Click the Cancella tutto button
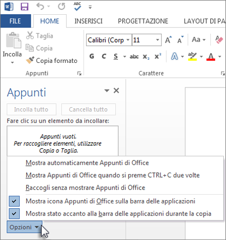This screenshot has width=226, height=240. pyautogui.click(x=88, y=109)
